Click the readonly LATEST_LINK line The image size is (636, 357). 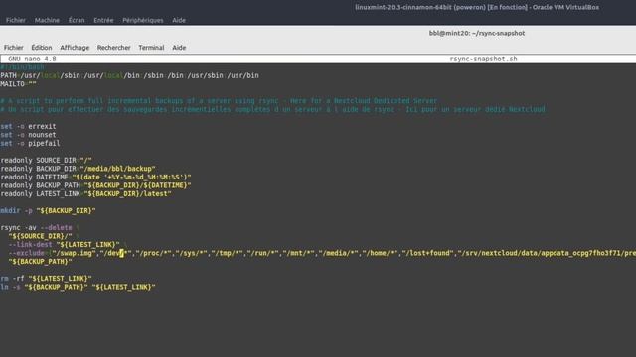pos(85,194)
